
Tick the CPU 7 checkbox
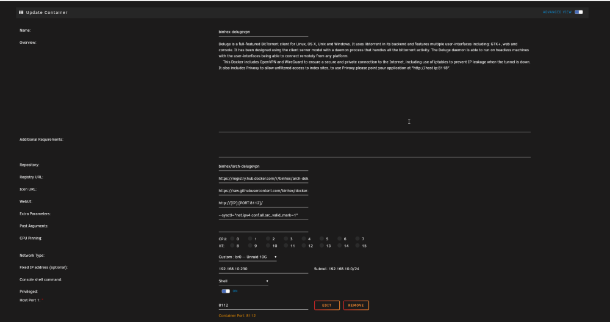coord(357,239)
